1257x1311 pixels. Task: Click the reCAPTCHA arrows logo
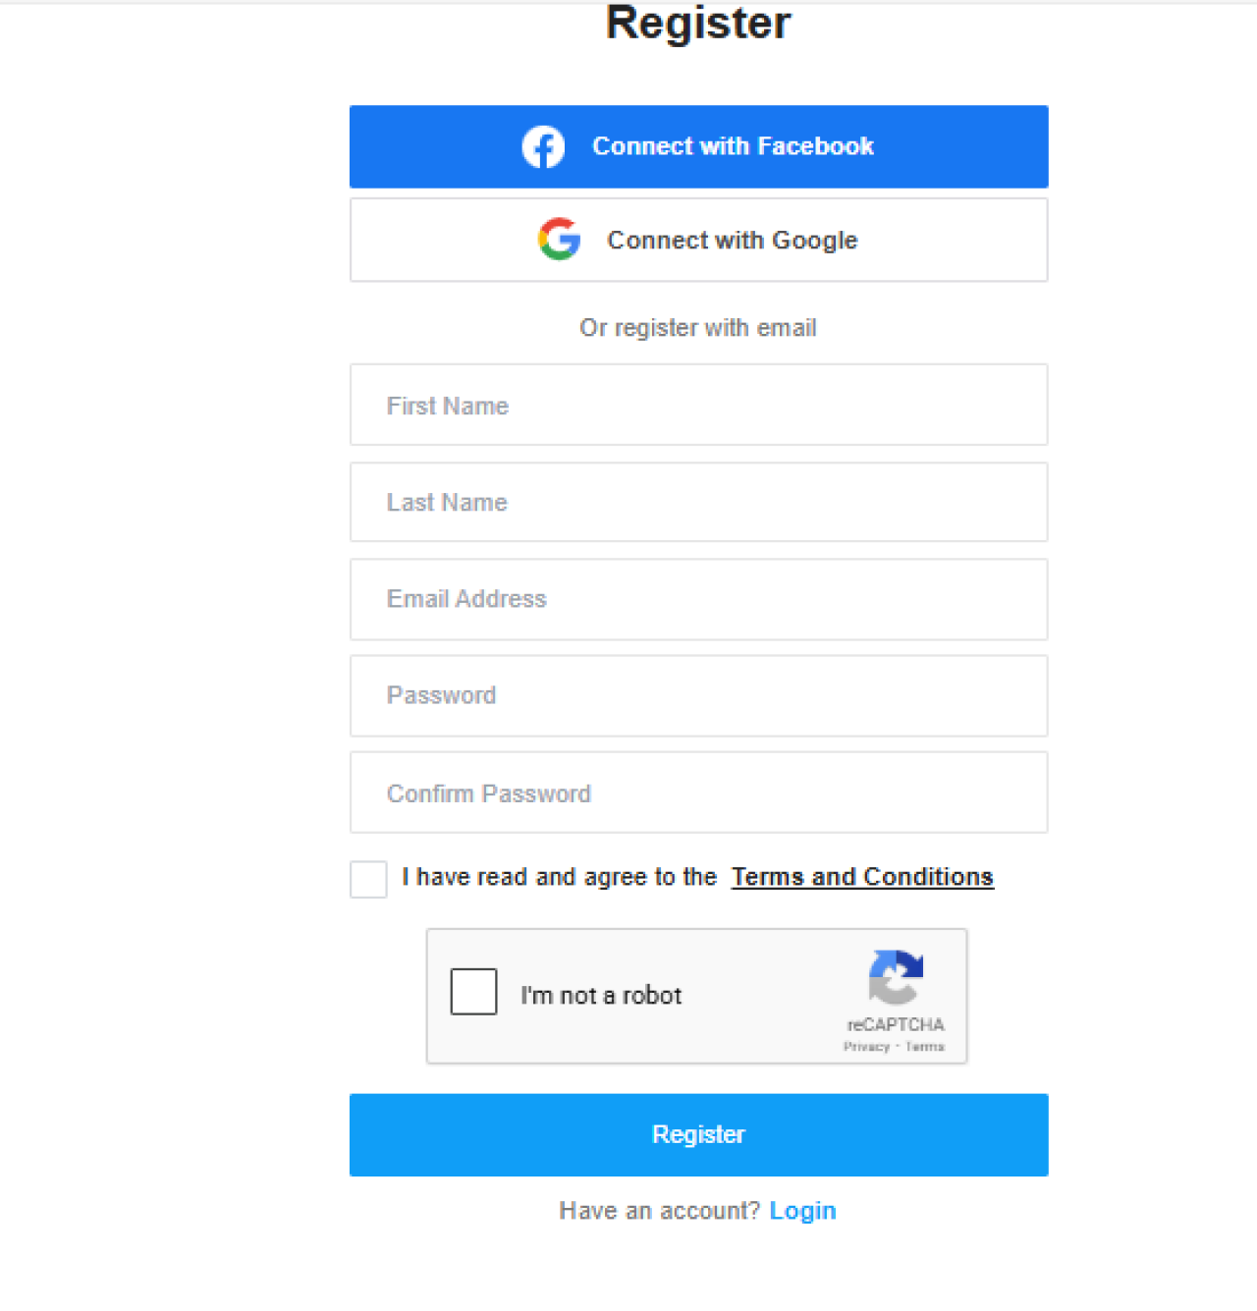click(896, 977)
